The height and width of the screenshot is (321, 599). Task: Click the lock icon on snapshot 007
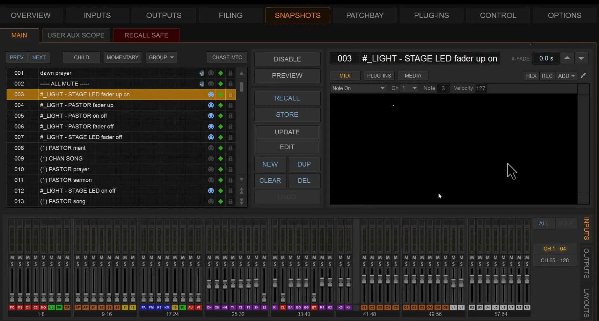pos(230,137)
